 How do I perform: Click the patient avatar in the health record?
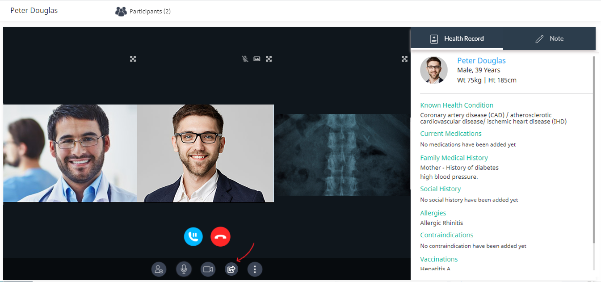434,70
